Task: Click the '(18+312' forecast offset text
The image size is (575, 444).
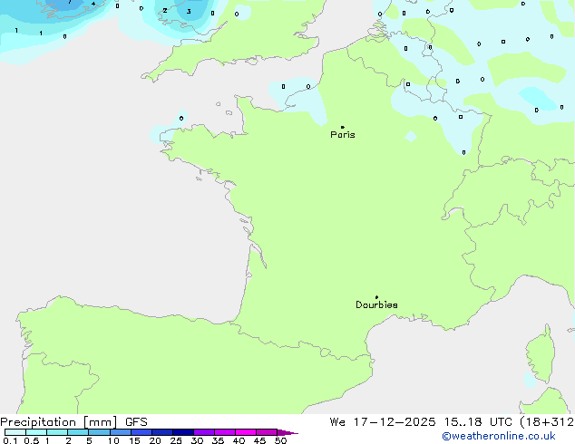Action: pos(547,422)
